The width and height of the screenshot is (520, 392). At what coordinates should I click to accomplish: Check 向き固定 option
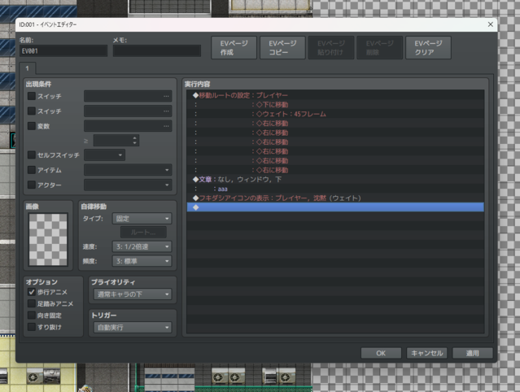point(32,315)
